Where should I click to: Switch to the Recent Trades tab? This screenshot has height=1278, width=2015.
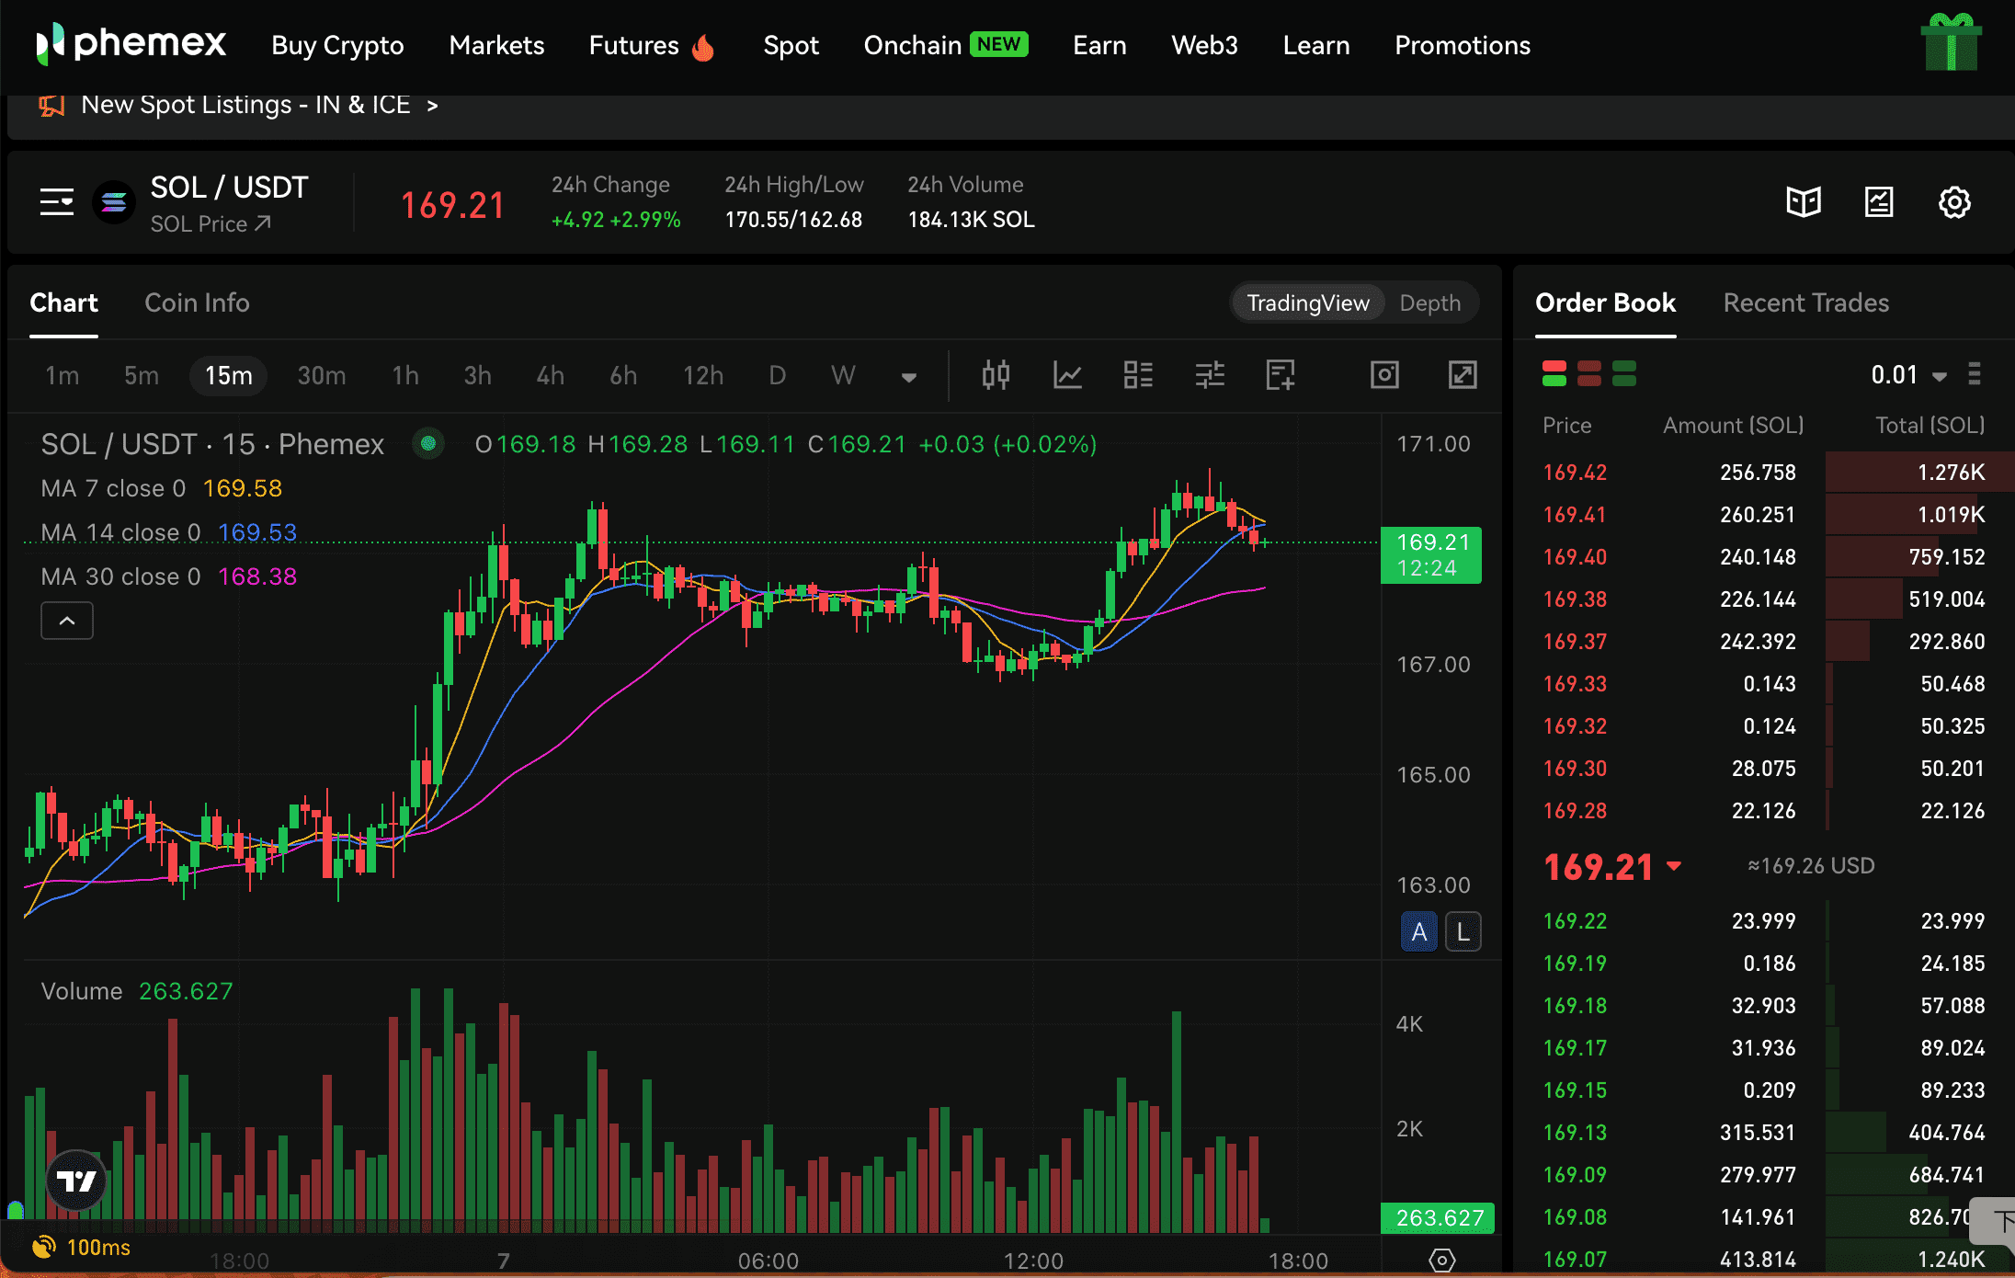tap(1805, 302)
